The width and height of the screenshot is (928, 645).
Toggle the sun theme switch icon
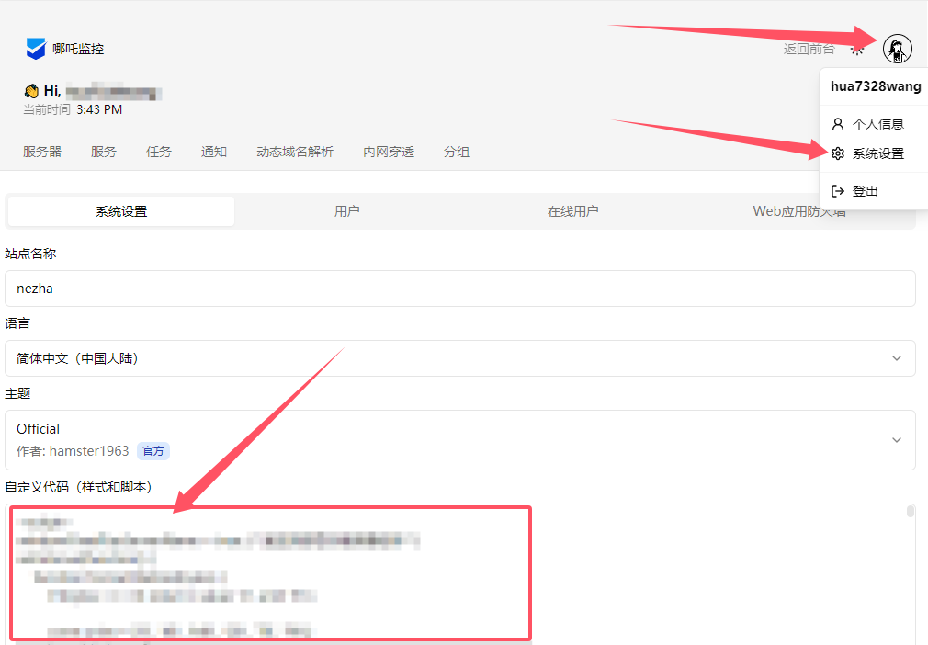856,49
